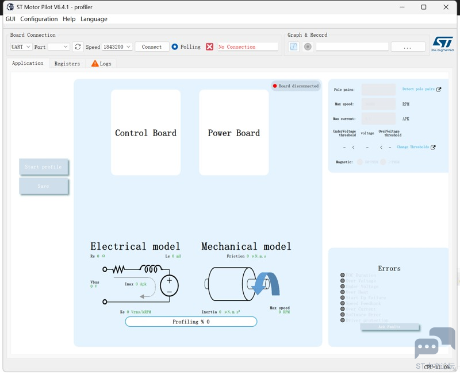Open the Configuration menu
Image resolution: width=460 pixels, height=375 pixels.
39,19
